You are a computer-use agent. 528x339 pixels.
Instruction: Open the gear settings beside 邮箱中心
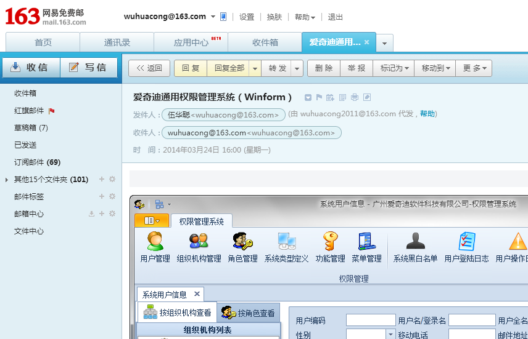(112, 213)
